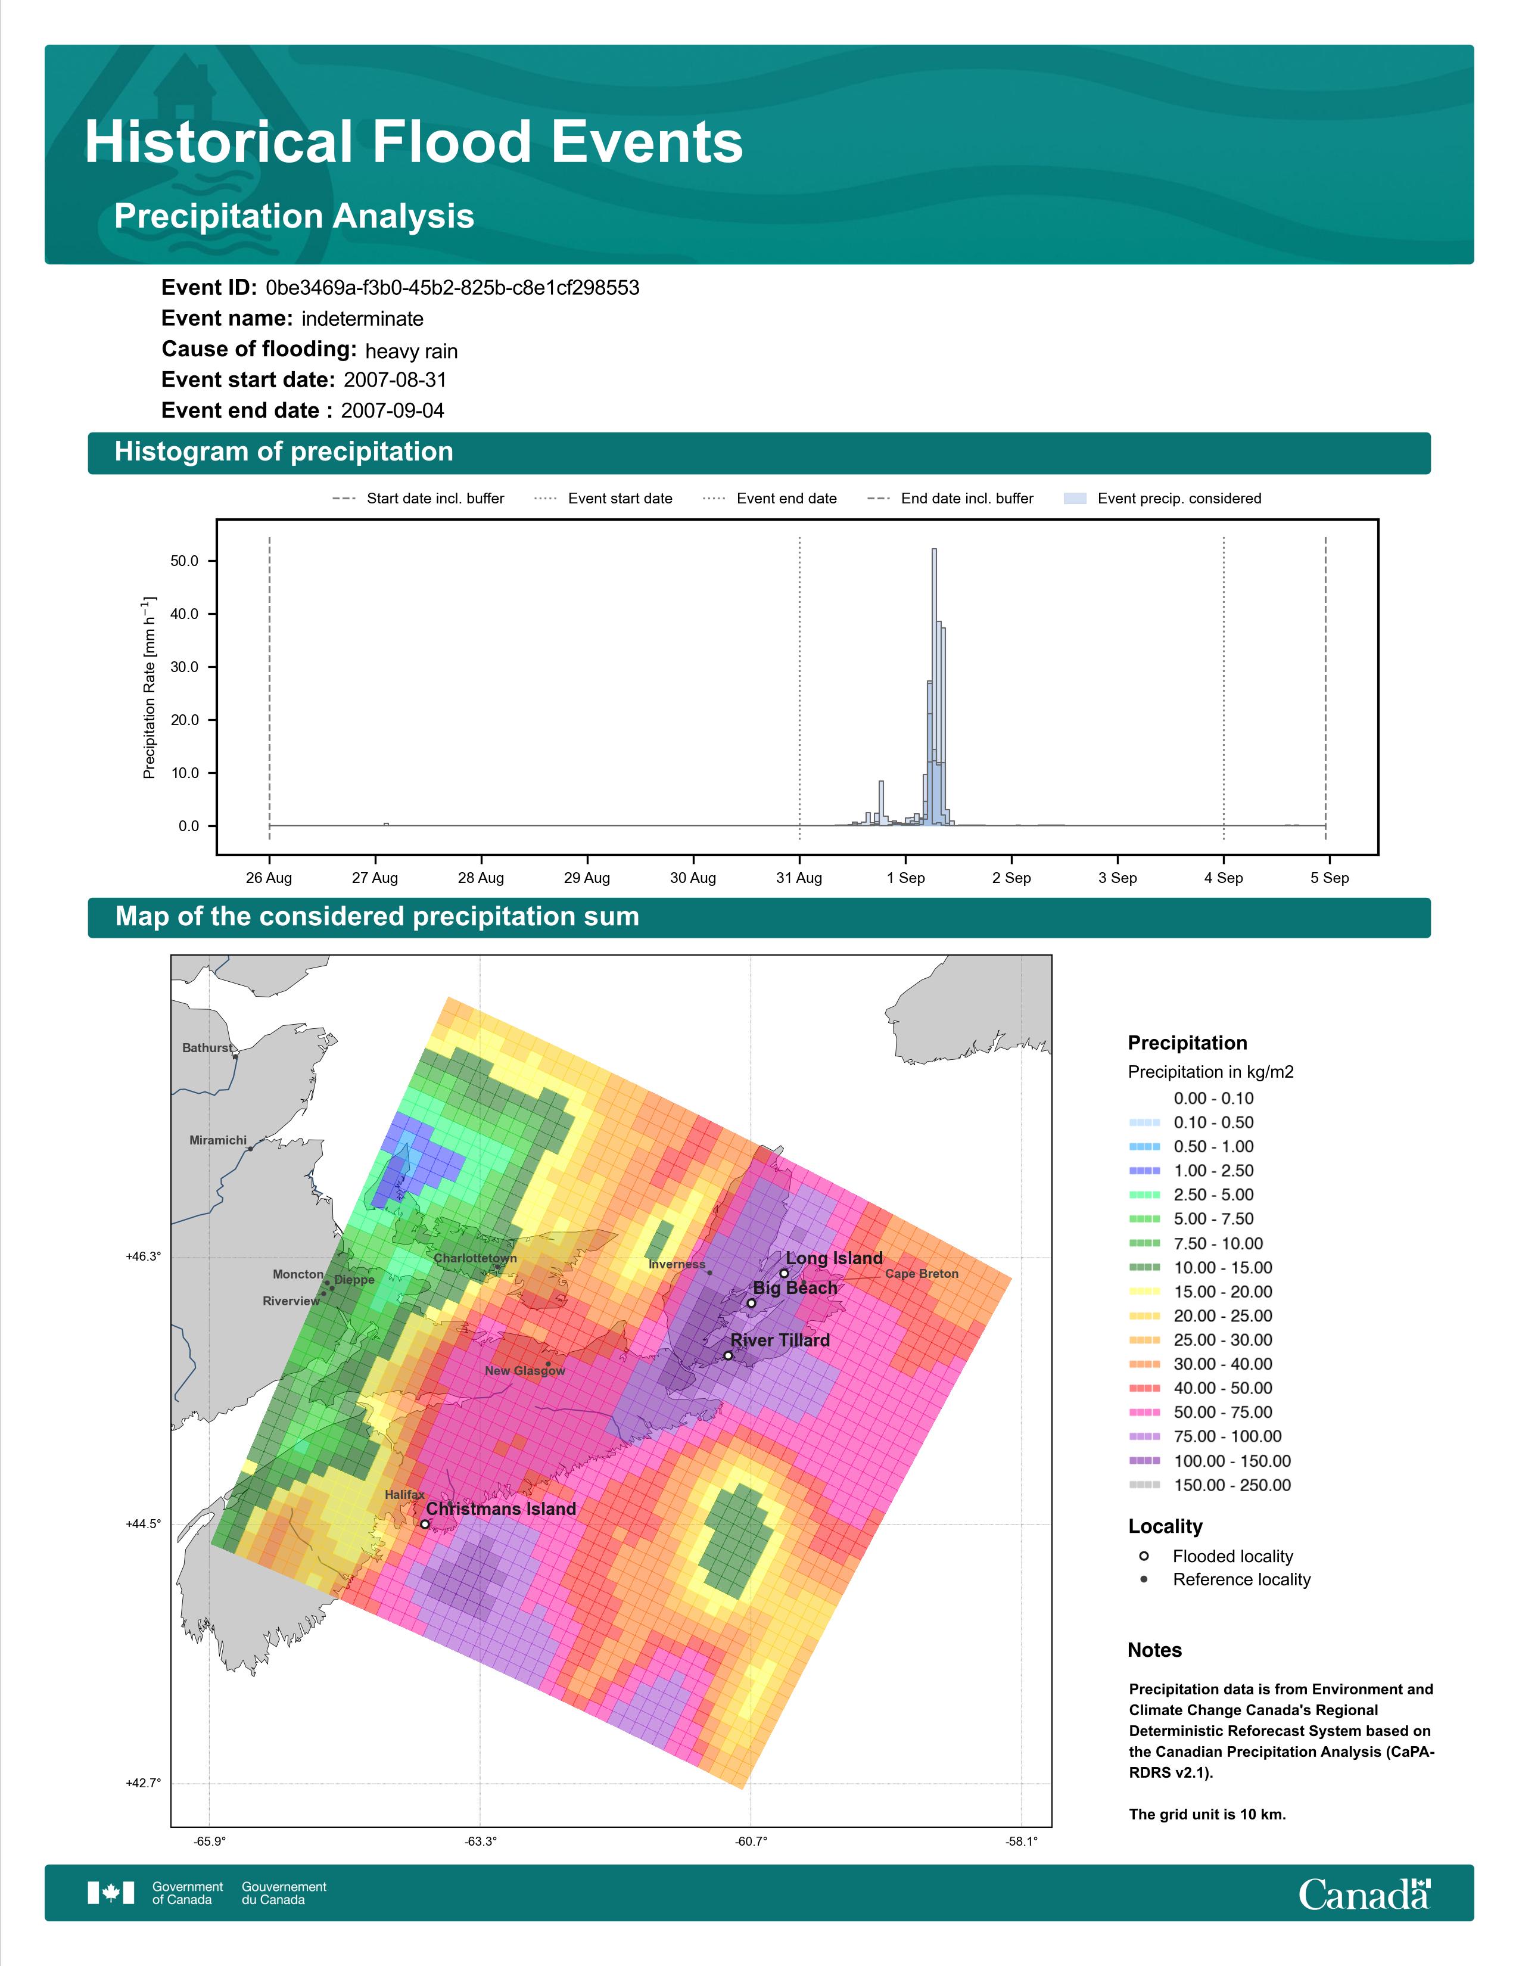Click the End date incl. buffer legend entry

(x=950, y=499)
